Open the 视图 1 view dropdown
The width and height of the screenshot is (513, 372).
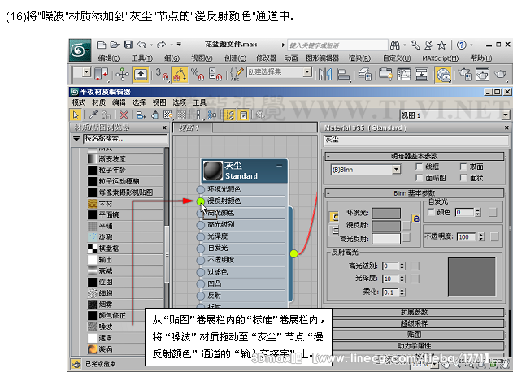pos(506,115)
